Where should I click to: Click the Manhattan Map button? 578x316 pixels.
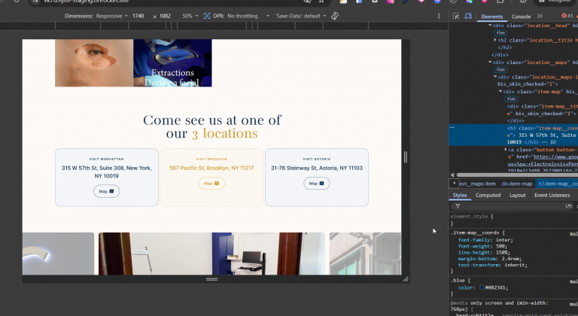(x=107, y=191)
